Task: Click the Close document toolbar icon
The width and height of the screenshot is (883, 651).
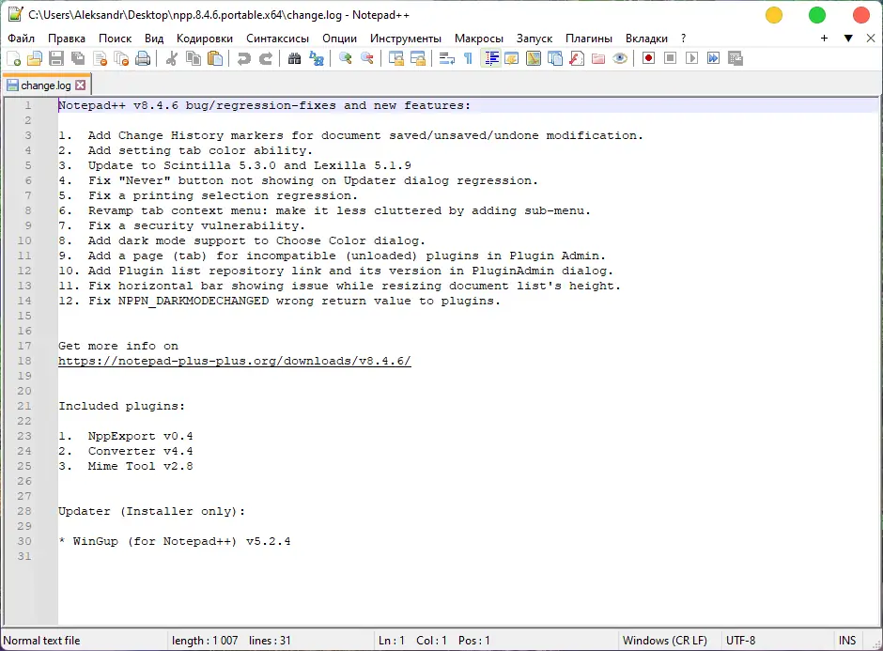Action: point(101,58)
